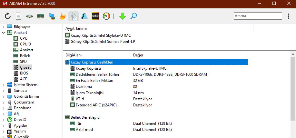
Task: Expand the Bilgisayar tree node
Action: click(x=4, y=27)
